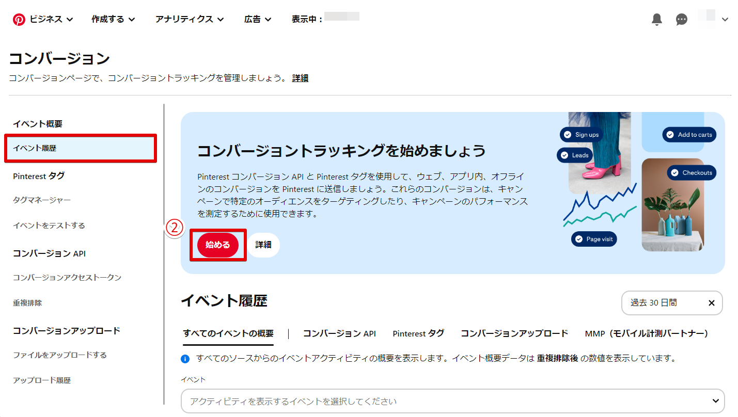Screen dimensions: 738x417
Task: Expand the ビジネス dropdown menu
Action: coord(51,19)
